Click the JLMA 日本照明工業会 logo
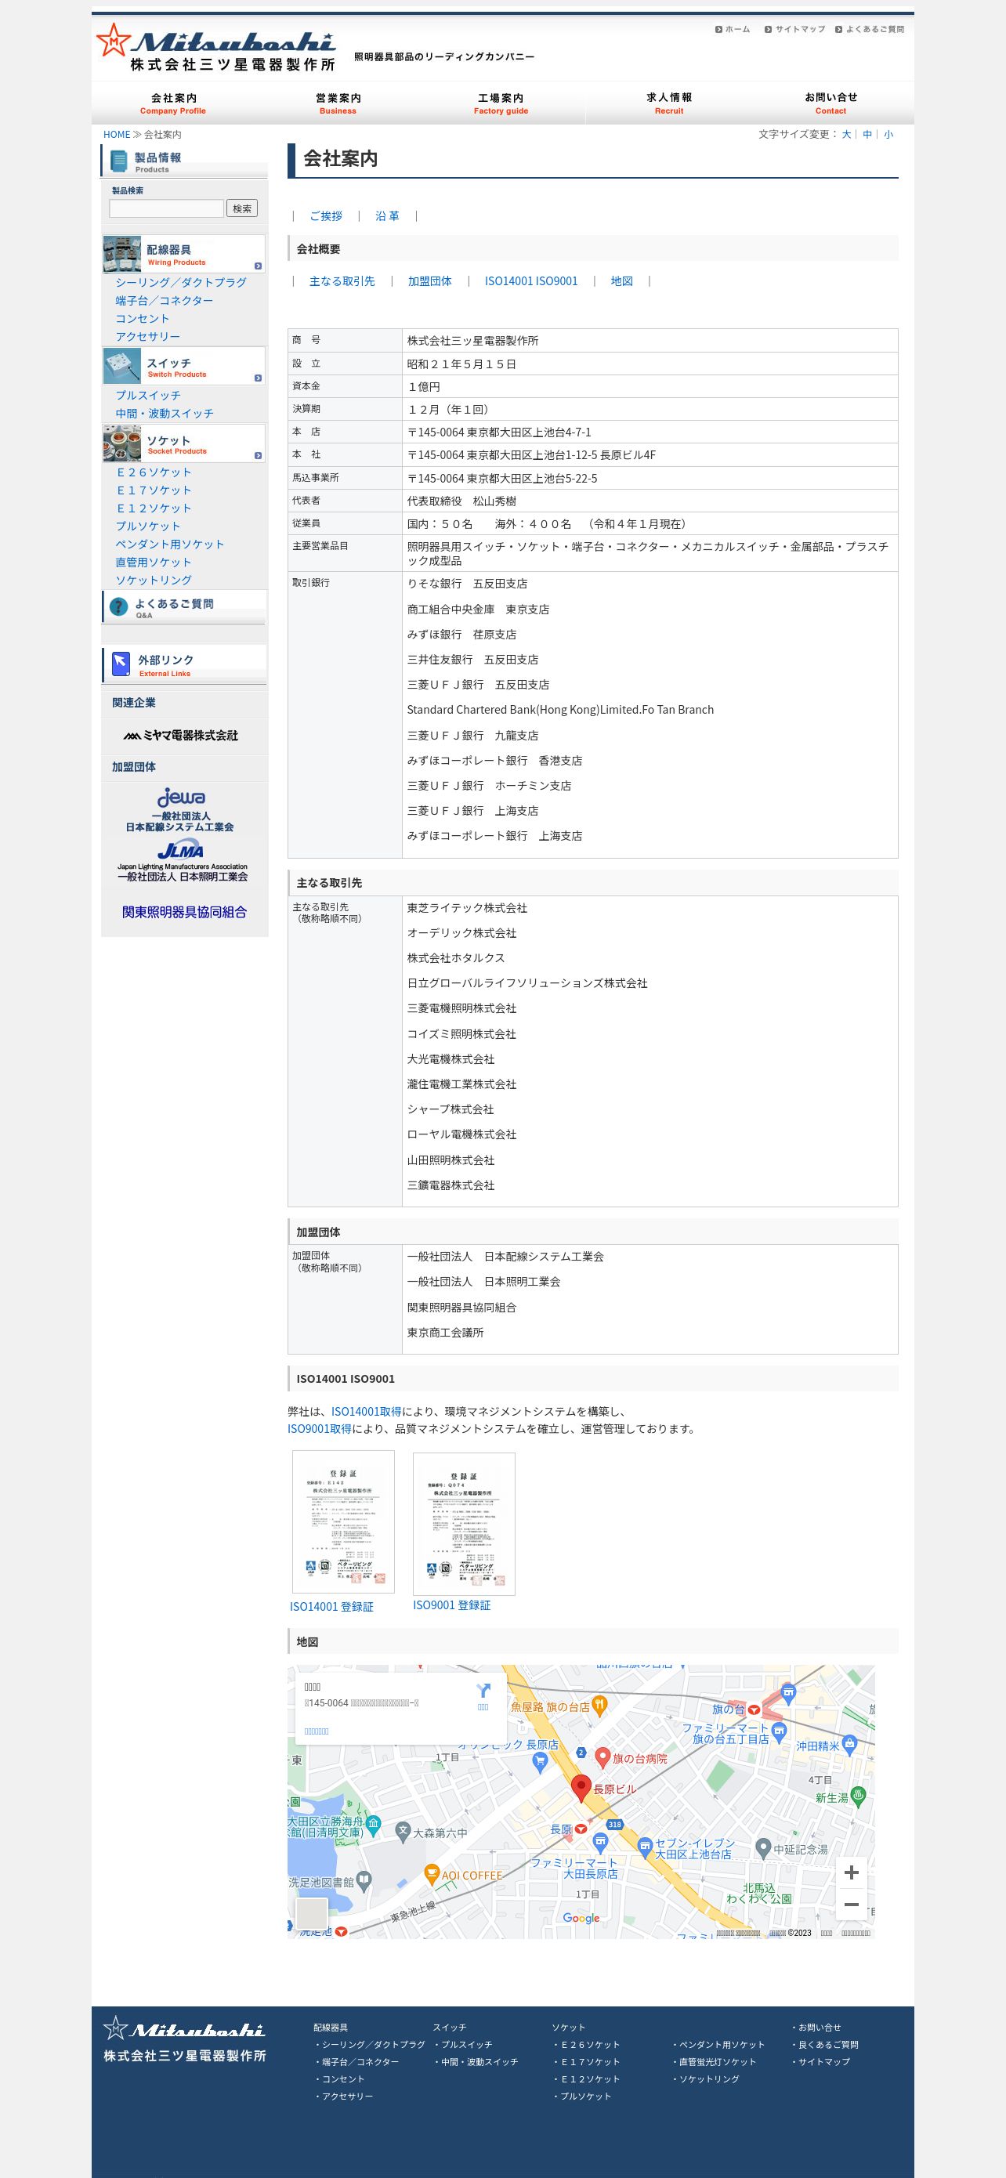The width and height of the screenshot is (1006, 2178). pos(183,862)
